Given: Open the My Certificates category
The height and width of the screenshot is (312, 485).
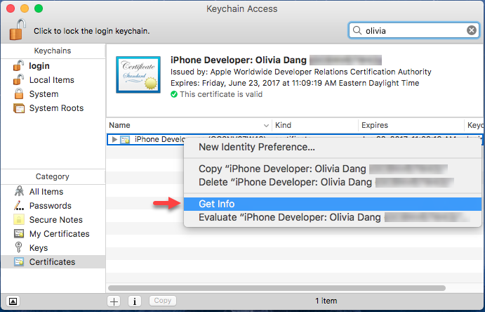Looking at the screenshot, I should pos(59,234).
